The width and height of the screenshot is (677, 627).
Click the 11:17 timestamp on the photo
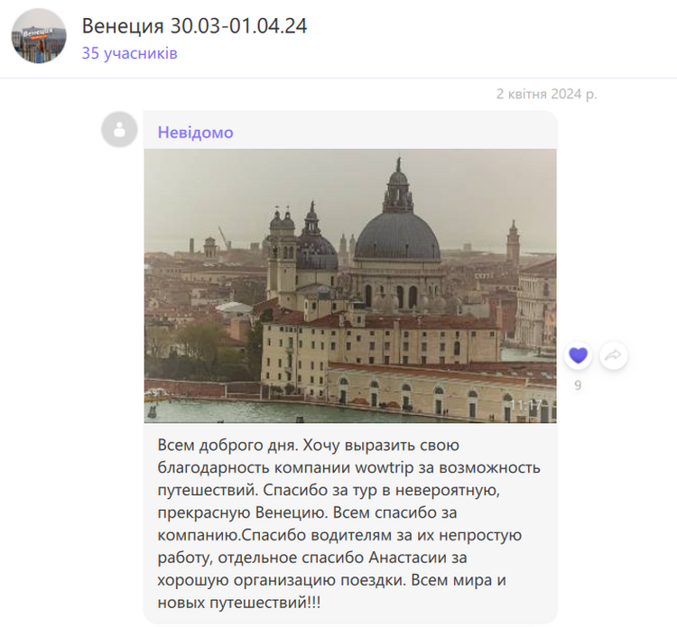525,405
